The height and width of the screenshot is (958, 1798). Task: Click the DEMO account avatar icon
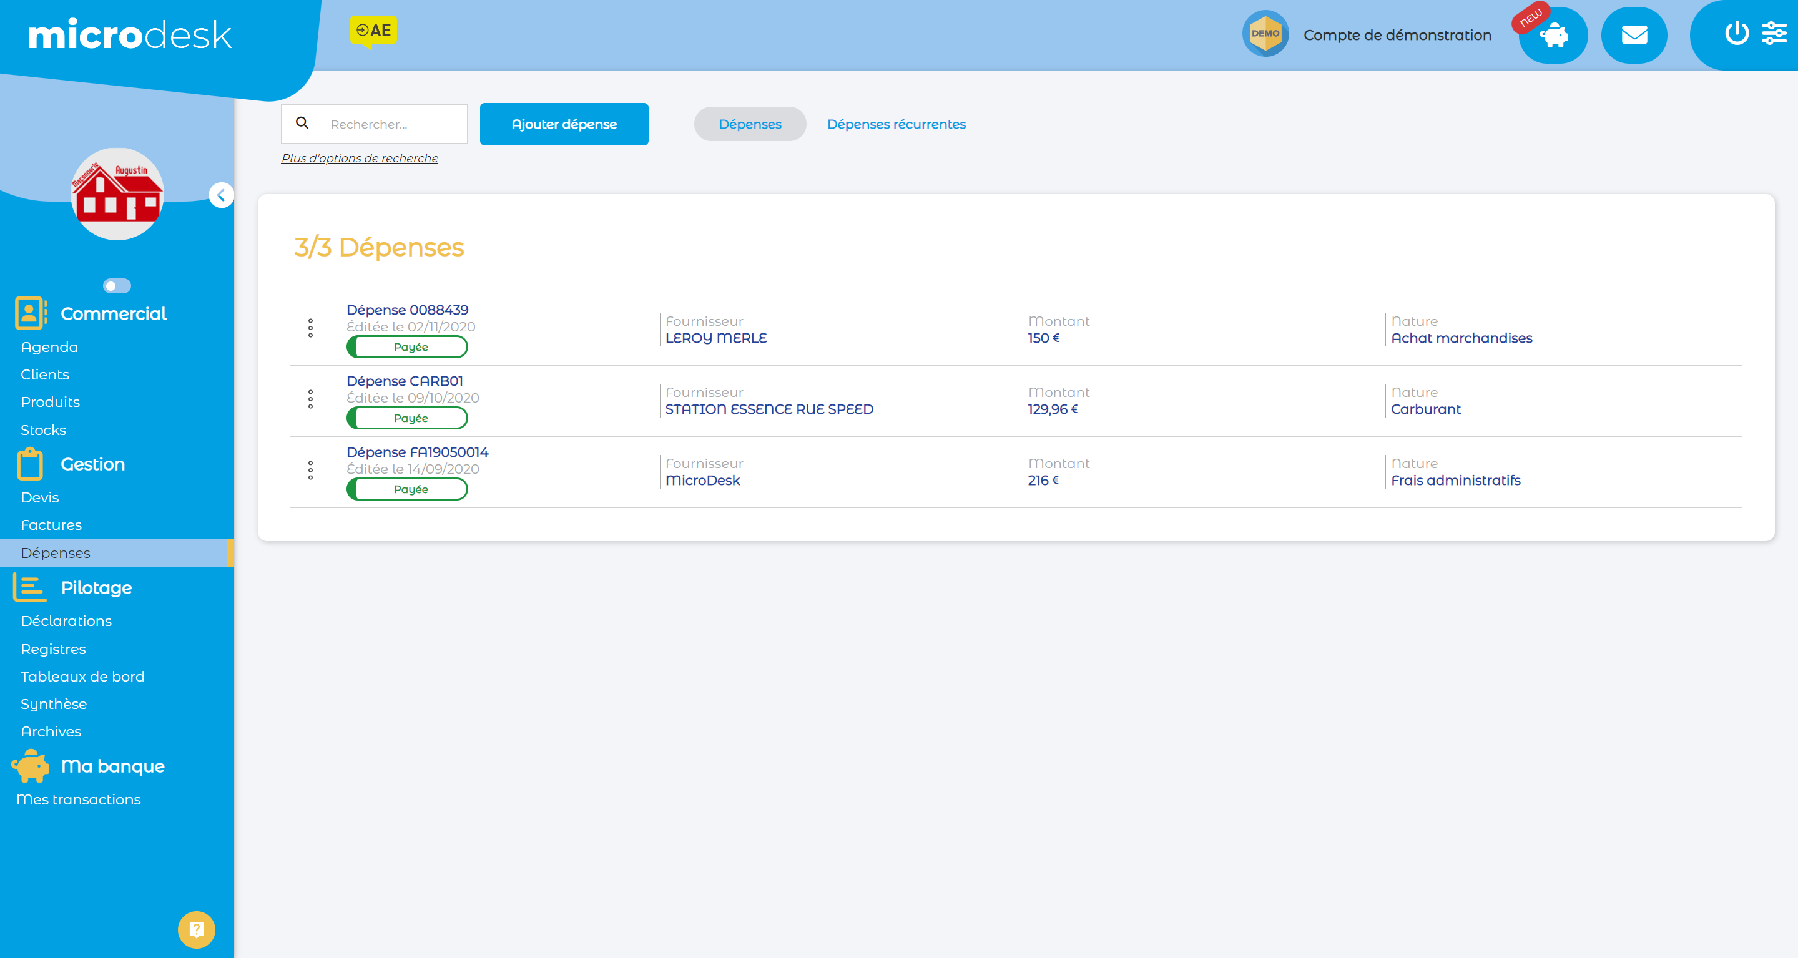1265,34
